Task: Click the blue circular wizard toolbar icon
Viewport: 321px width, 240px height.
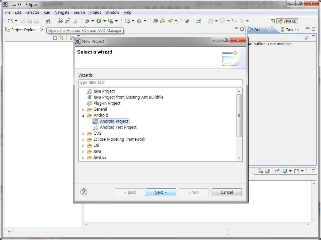Action: coord(139,21)
